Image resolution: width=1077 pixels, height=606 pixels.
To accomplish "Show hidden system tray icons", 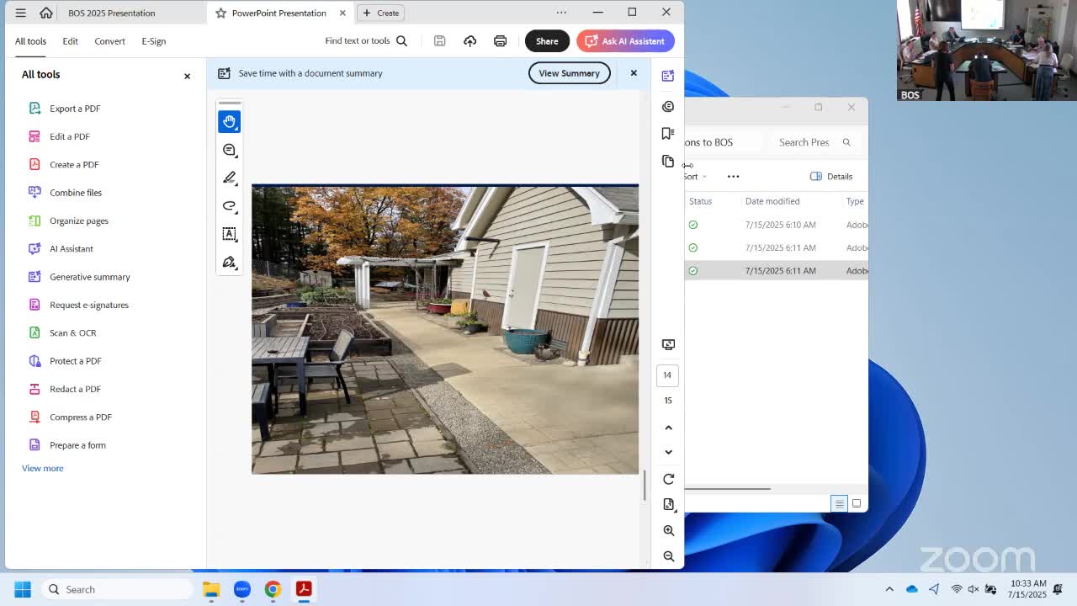I will (x=889, y=589).
